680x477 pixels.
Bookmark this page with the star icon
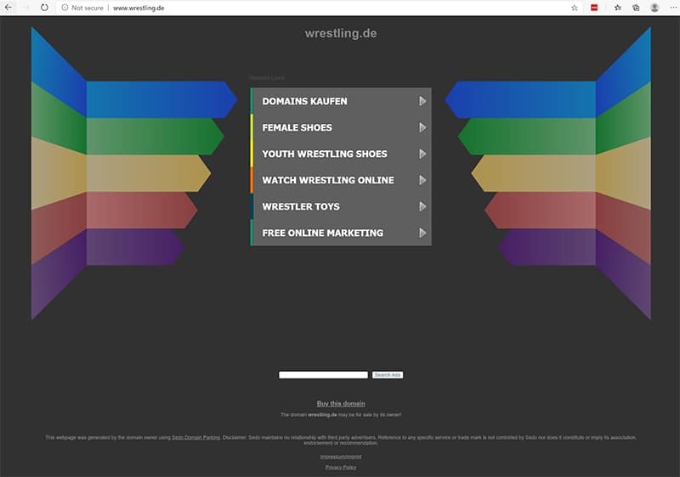click(x=575, y=8)
